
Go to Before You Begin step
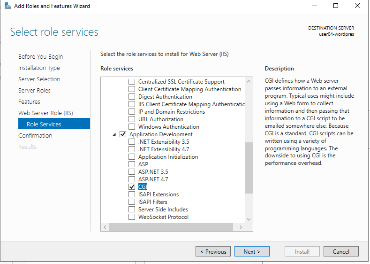point(41,57)
